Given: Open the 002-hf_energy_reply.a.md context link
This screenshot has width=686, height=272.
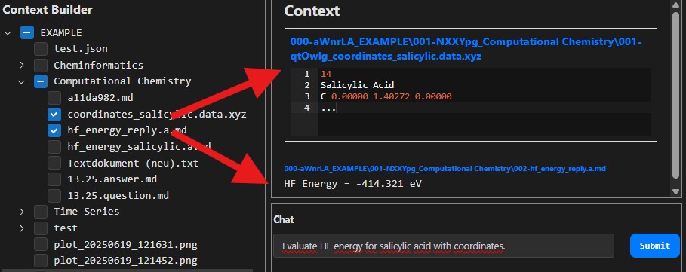Looking at the screenshot, I should [x=445, y=169].
